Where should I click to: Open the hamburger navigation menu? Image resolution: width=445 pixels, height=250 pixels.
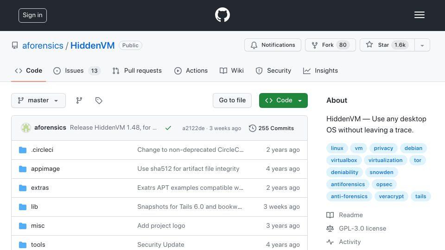419,15
